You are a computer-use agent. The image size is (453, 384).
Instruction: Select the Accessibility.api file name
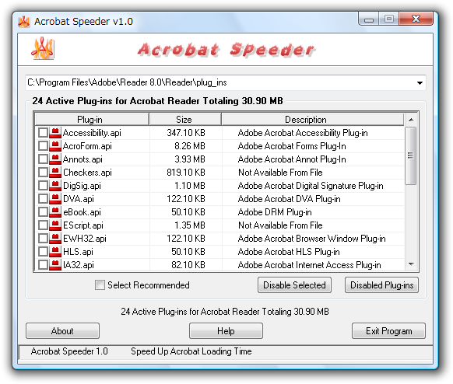coord(92,133)
